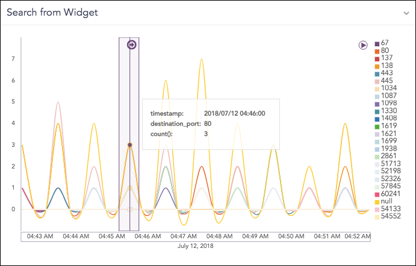Screen dimensions: 416x266
Task: Click the play icon beside the legend
Action: point(363,45)
